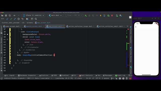Image resolution: width=161 pixels, height=91 pixels.
Task: Close the map_screen.dart tab
Action: [x=63, y=26]
